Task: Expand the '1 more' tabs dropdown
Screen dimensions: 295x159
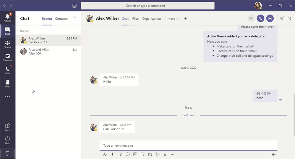Action: (172, 19)
